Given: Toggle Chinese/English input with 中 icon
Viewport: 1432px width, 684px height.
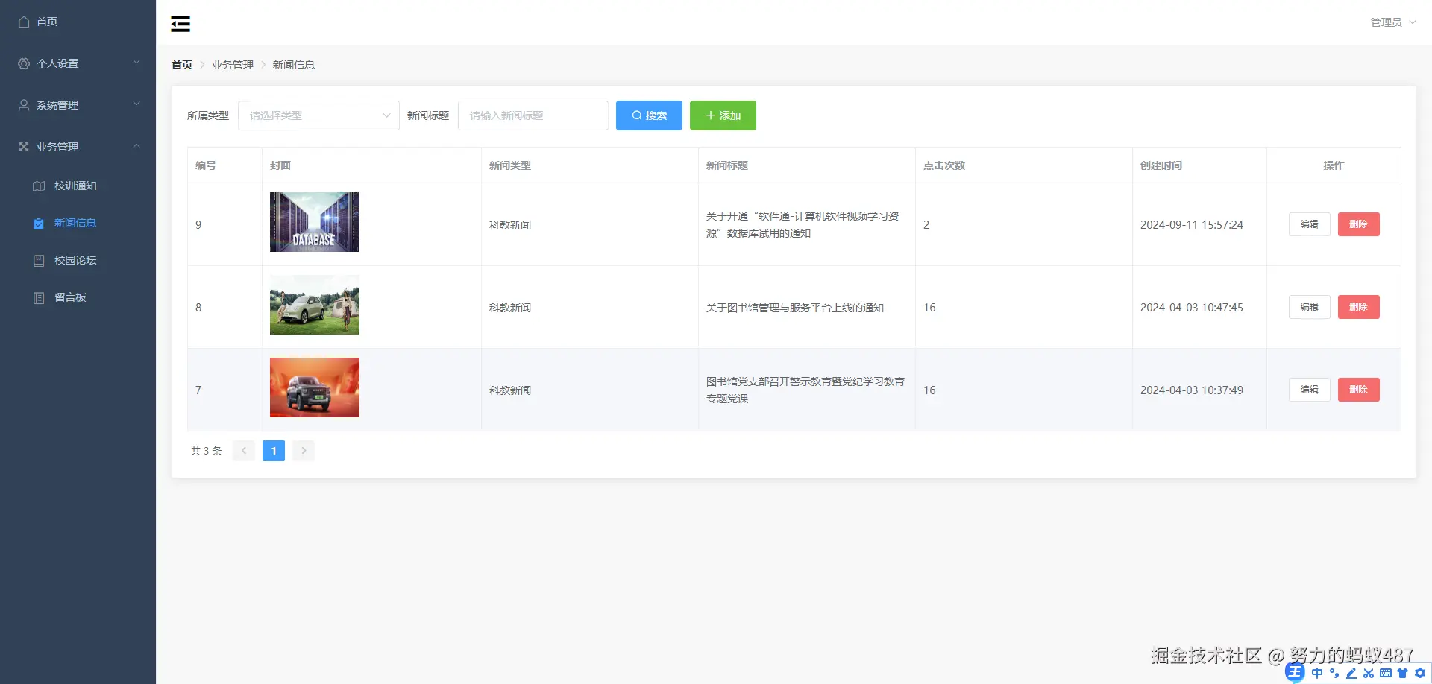Looking at the screenshot, I should 1317,674.
